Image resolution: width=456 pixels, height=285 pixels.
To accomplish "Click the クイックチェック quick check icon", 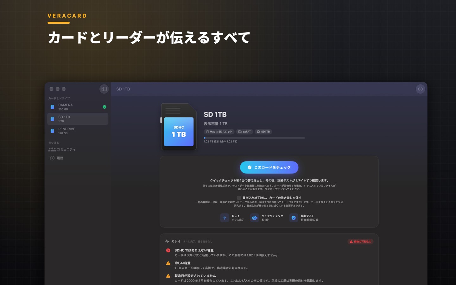I will point(254,218).
